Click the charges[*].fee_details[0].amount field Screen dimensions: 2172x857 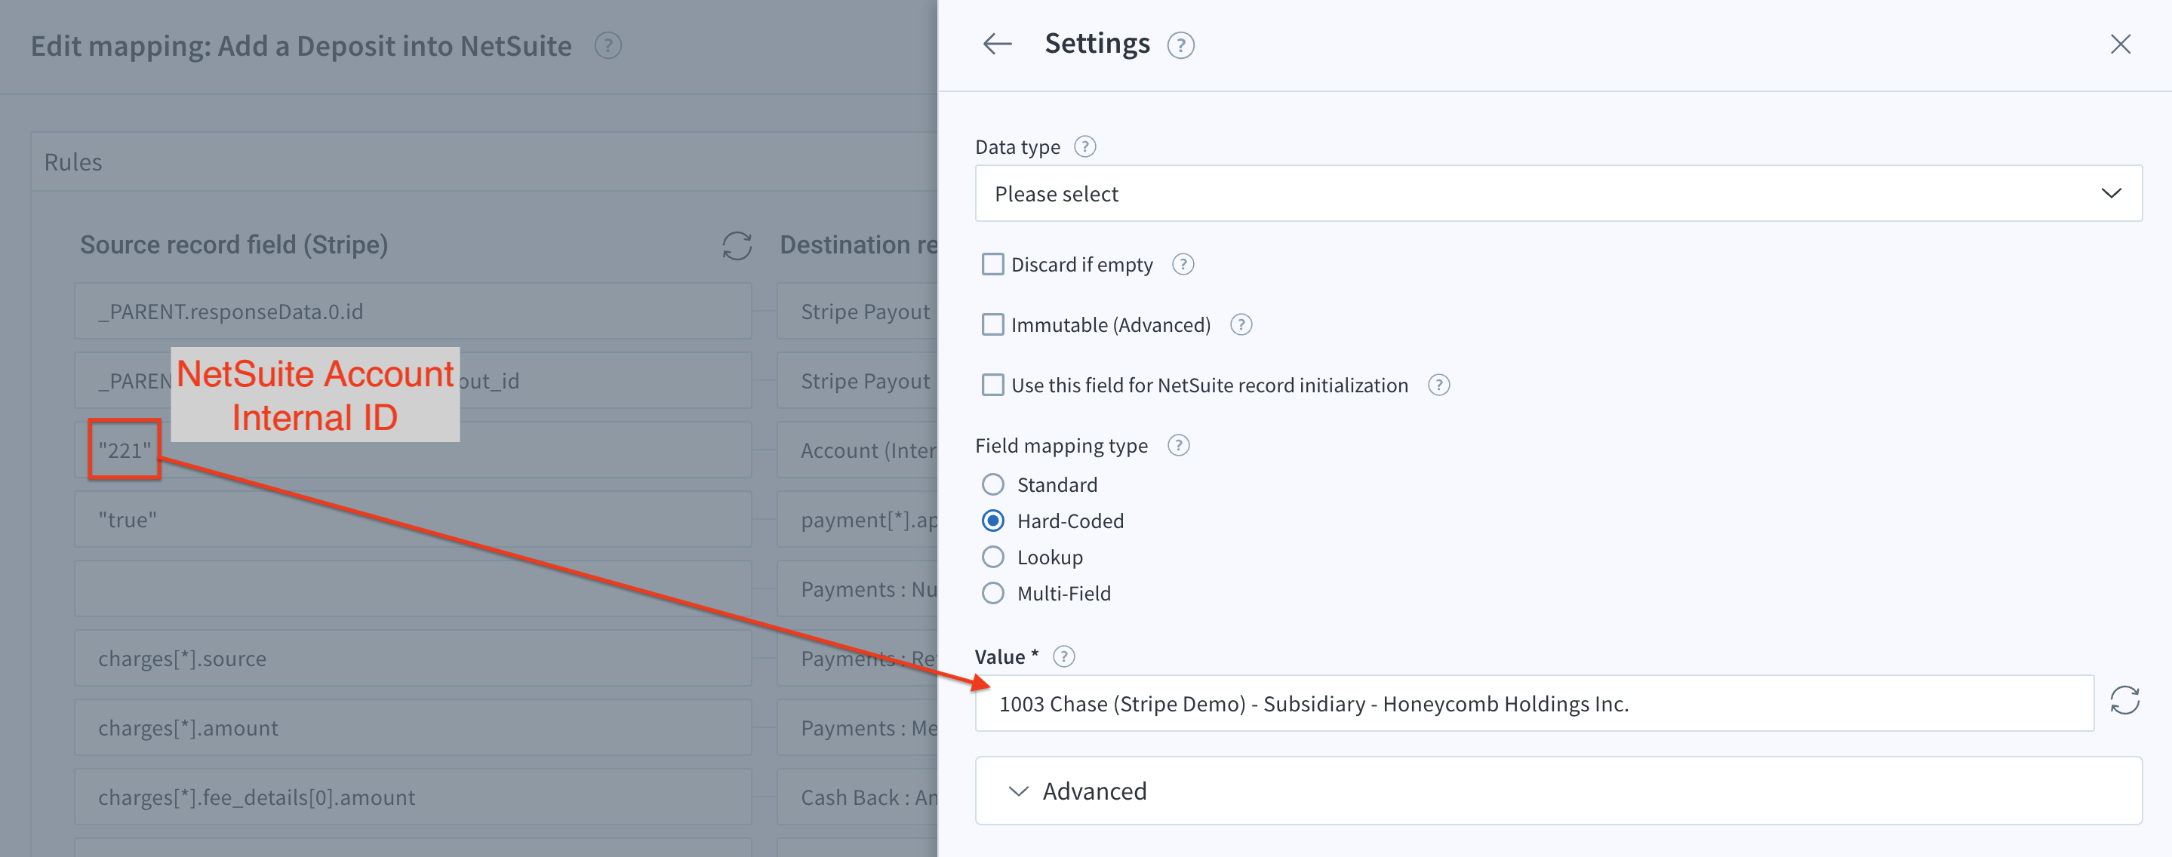[413, 797]
